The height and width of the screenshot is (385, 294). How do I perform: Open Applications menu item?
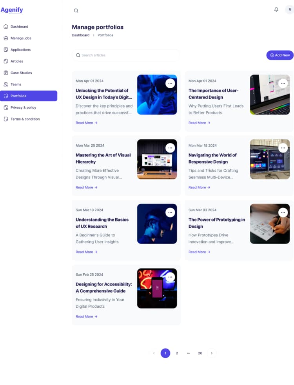29,50
